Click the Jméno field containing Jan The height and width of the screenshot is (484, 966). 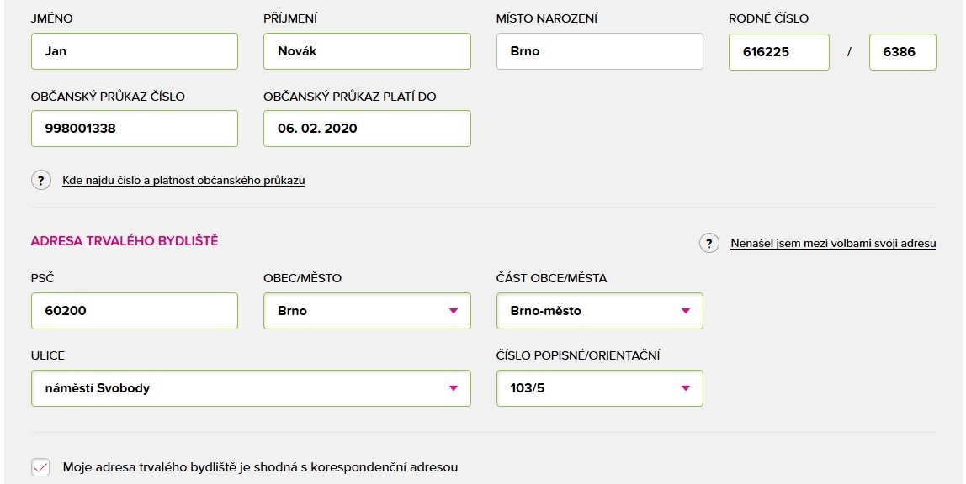pos(135,51)
